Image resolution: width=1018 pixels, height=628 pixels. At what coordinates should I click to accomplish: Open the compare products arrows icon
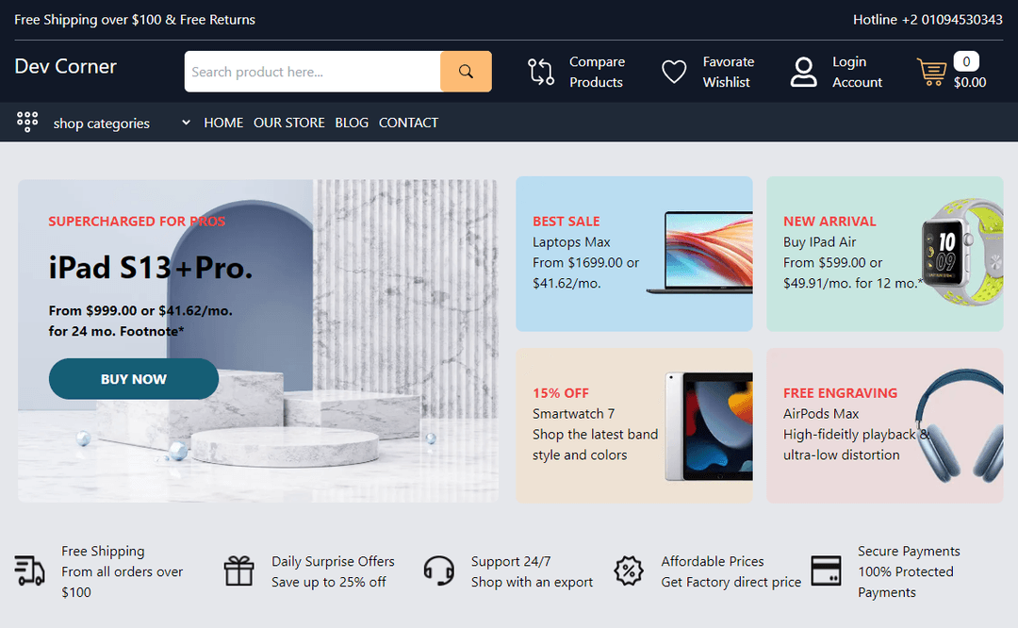(x=541, y=72)
